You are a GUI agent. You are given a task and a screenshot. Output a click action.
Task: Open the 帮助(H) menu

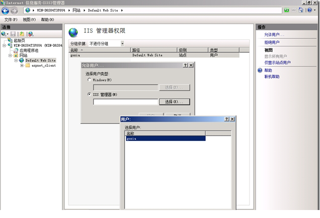[47, 19]
